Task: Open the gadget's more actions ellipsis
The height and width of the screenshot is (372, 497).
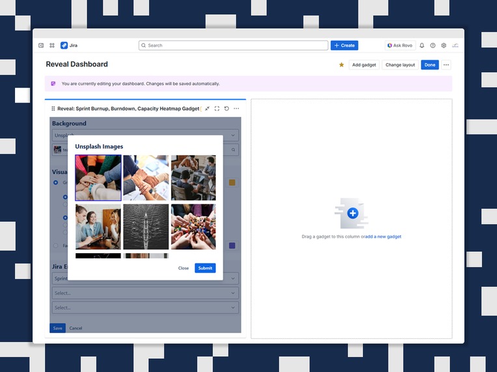Action: tap(236, 108)
